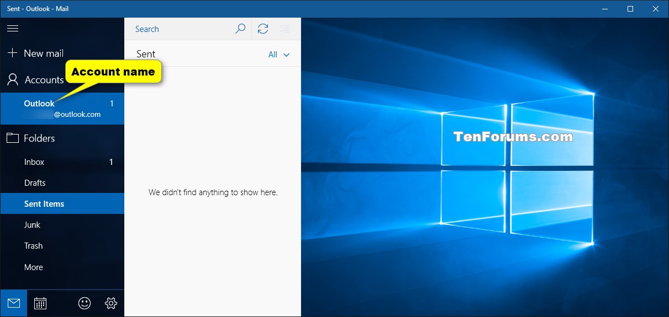Switch to Mail app envelope icon
This screenshot has height=317, width=669.
pyautogui.click(x=14, y=303)
